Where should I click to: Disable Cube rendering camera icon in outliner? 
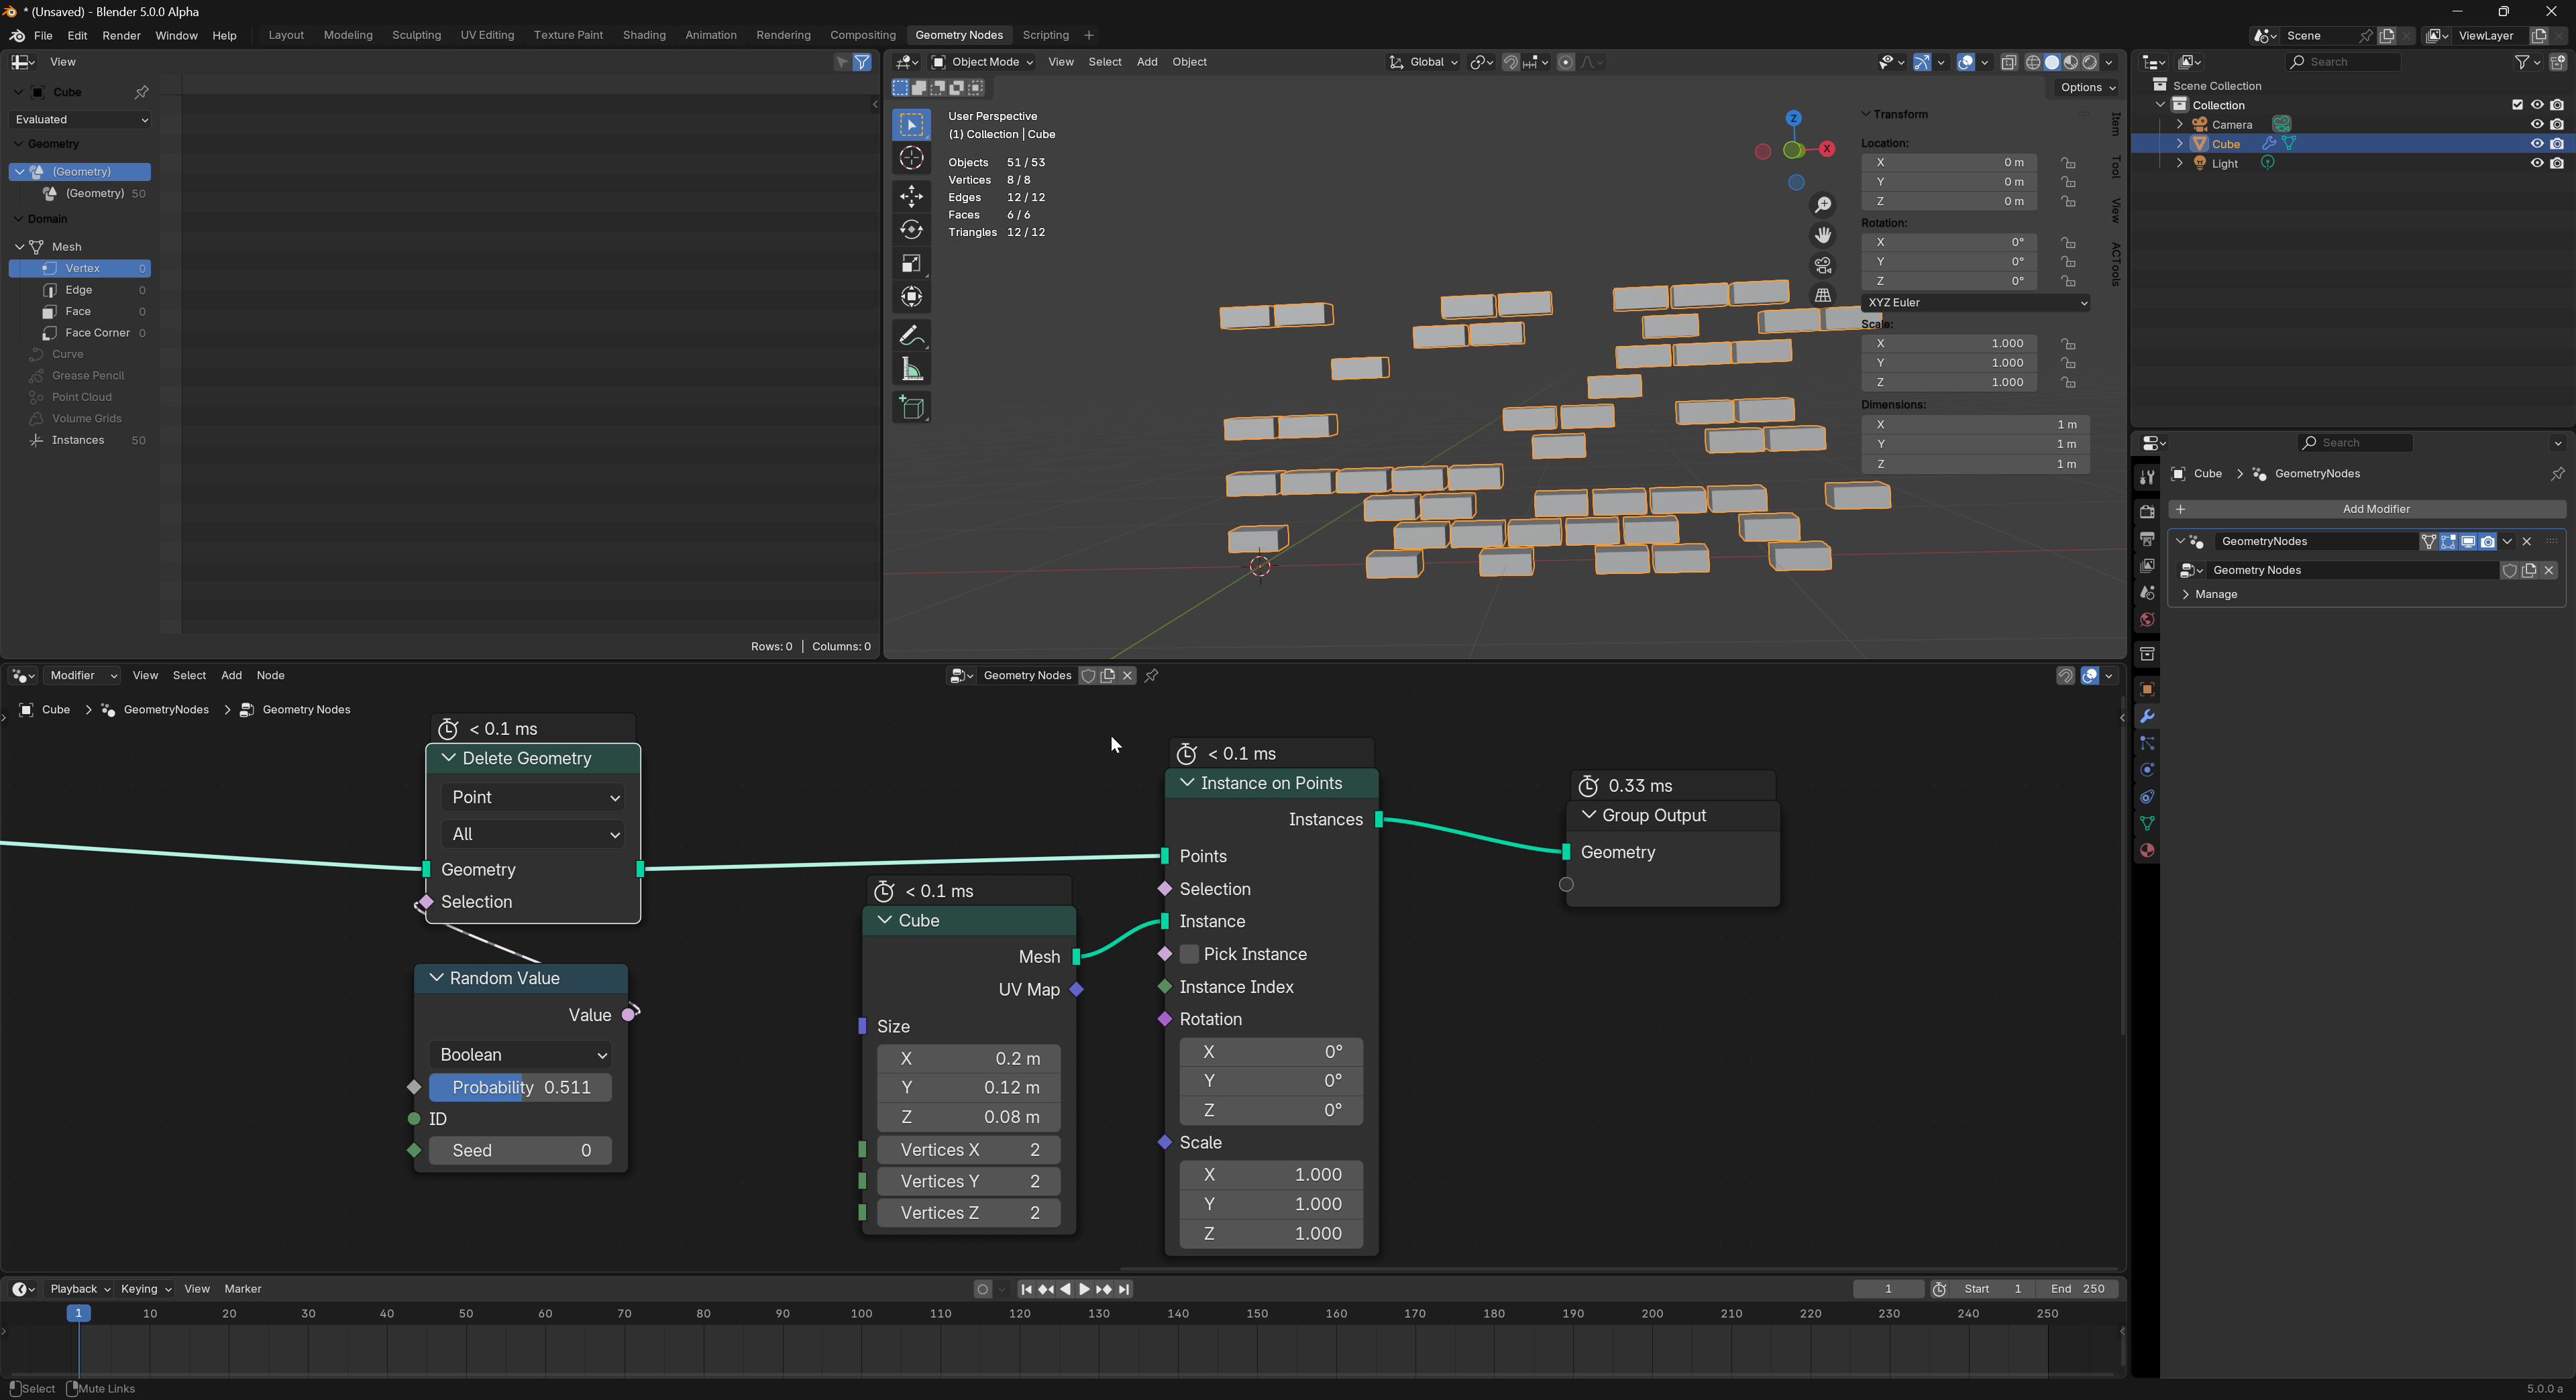2557,144
